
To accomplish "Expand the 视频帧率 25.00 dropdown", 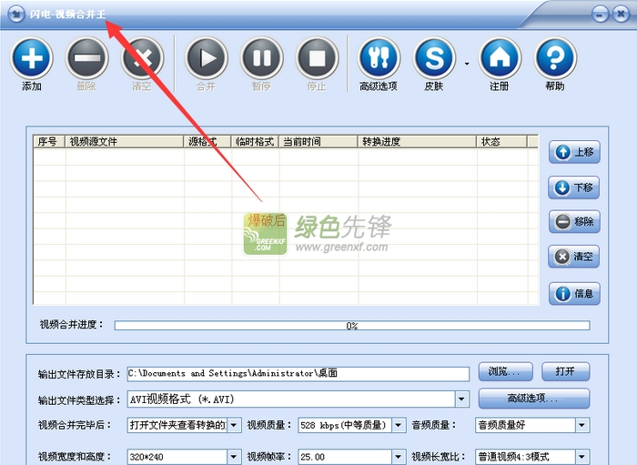I will [399, 457].
